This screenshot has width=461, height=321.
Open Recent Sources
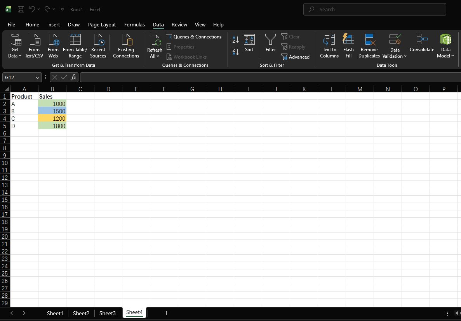click(x=98, y=45)
